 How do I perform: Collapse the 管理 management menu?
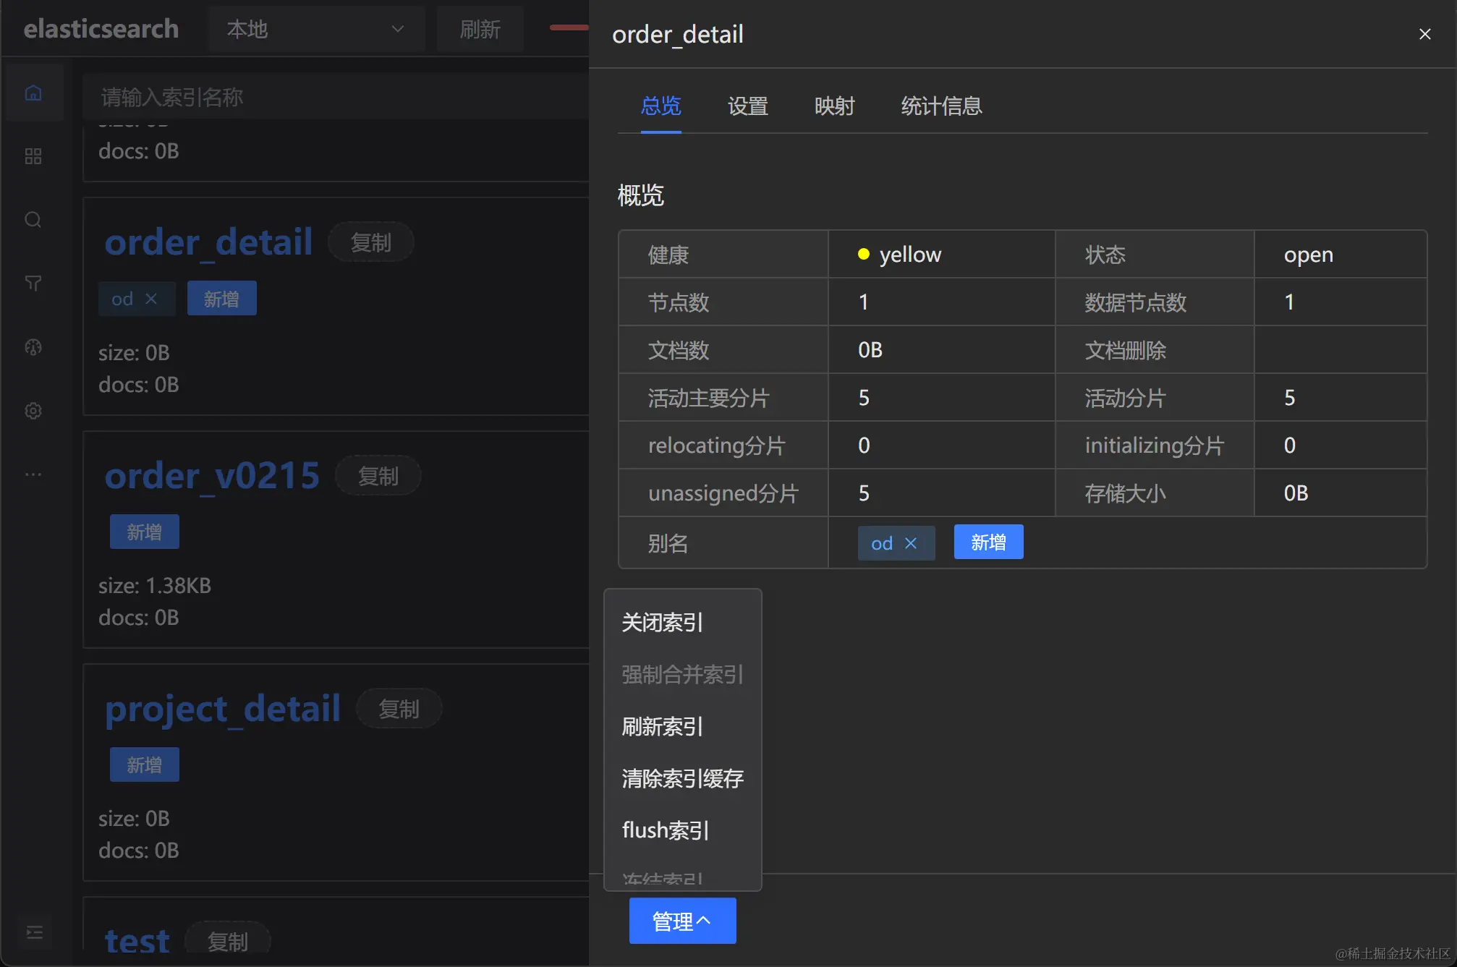point(681,920)
